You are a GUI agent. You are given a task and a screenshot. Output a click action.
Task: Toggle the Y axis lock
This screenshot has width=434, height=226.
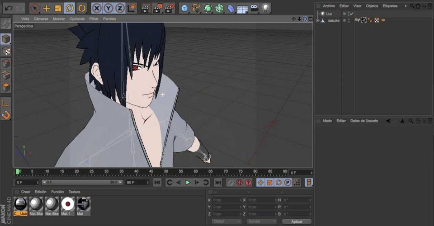pos(108,8)
